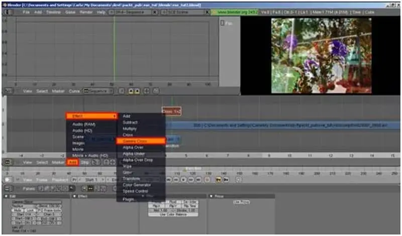The image size is (402, 236).
Task: Click the IPO lock icon
Action: pos(156,91)
